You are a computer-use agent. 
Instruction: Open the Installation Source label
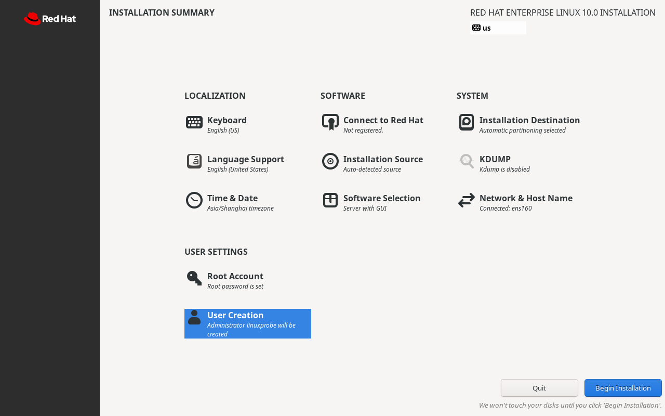[383, 159]
